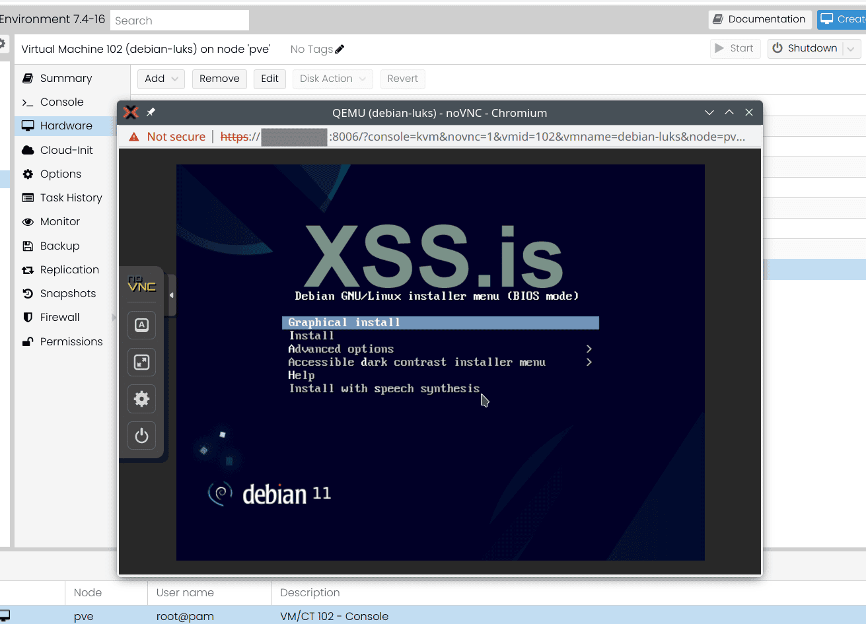
Task: Click the Search field in the Proxmox header
Action: pos(180,20)
